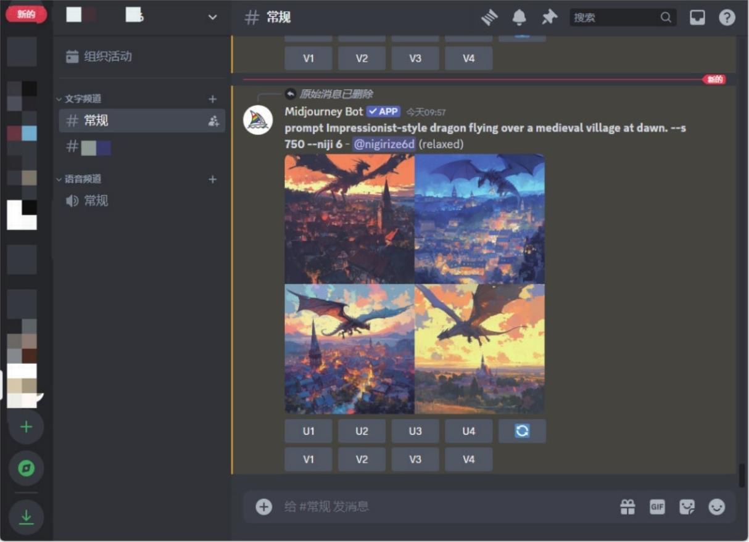Open pinned messages pin icon
The image size is (749, 542).
click(548, 17)
